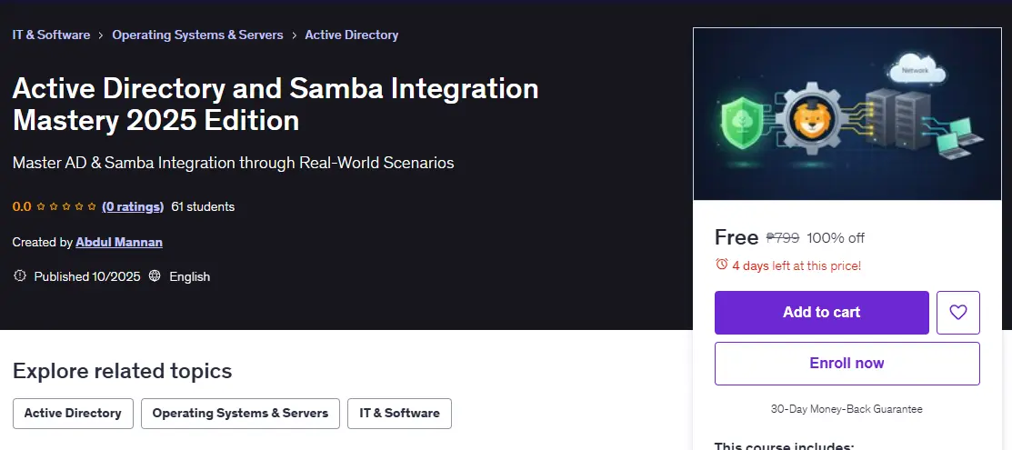1012x450 pixels.
Task: Open the IT & Software breadcrumb link
Action: [51, 35]
